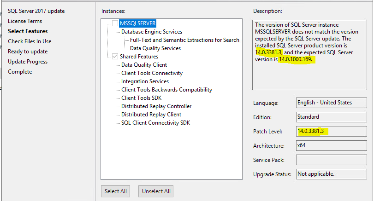The image size is (374, 201).
Task: Select the Shared Features node
Action: click(x=139, y=57)
